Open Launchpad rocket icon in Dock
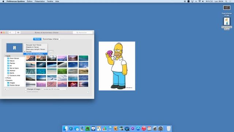234x132 pixels. tap(155, 128)
